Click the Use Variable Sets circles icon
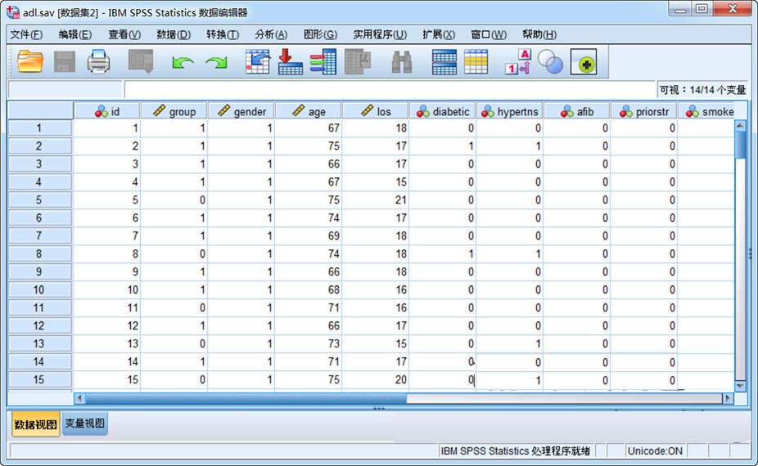Viewport: 758px width, 466px height. tap(550, 62)
